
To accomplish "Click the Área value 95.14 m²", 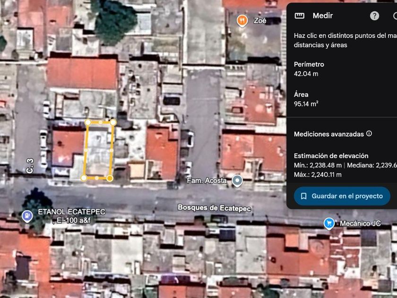I will point(306,104).
